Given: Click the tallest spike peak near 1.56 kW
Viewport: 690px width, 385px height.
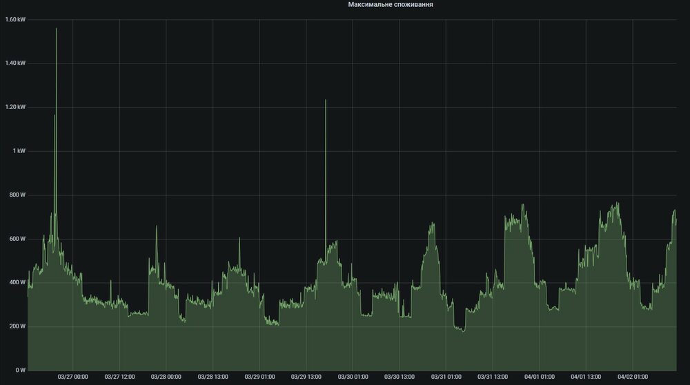Looking at the screenshot, I should tap(56, 29).
